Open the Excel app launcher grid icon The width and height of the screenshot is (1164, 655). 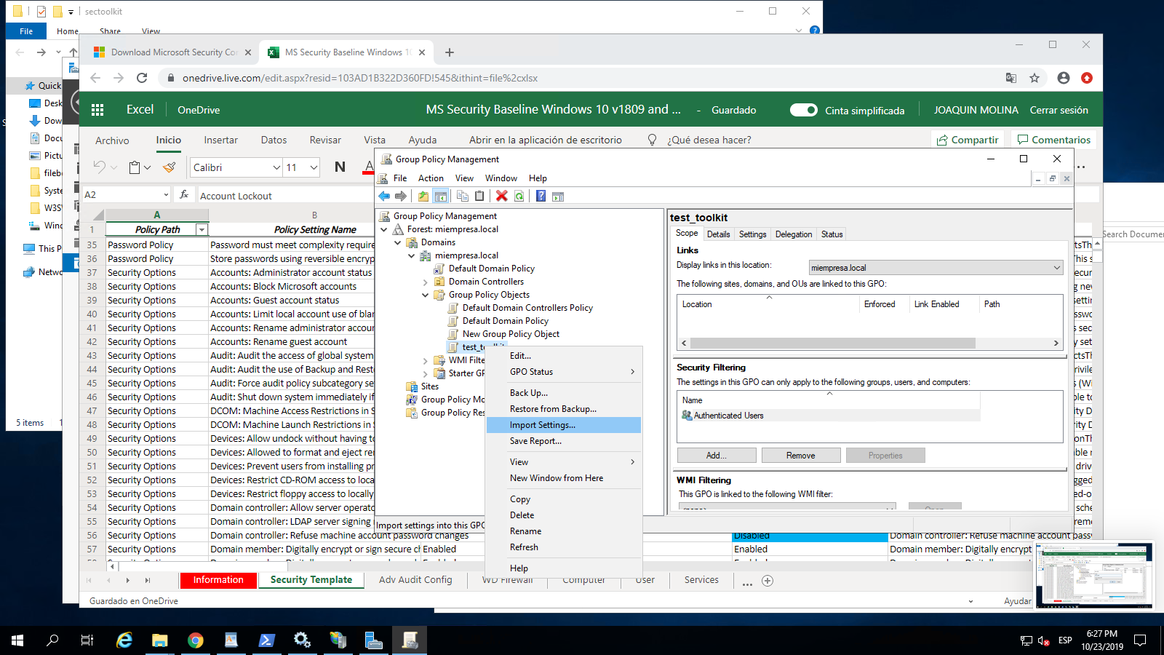click(97, 110)
